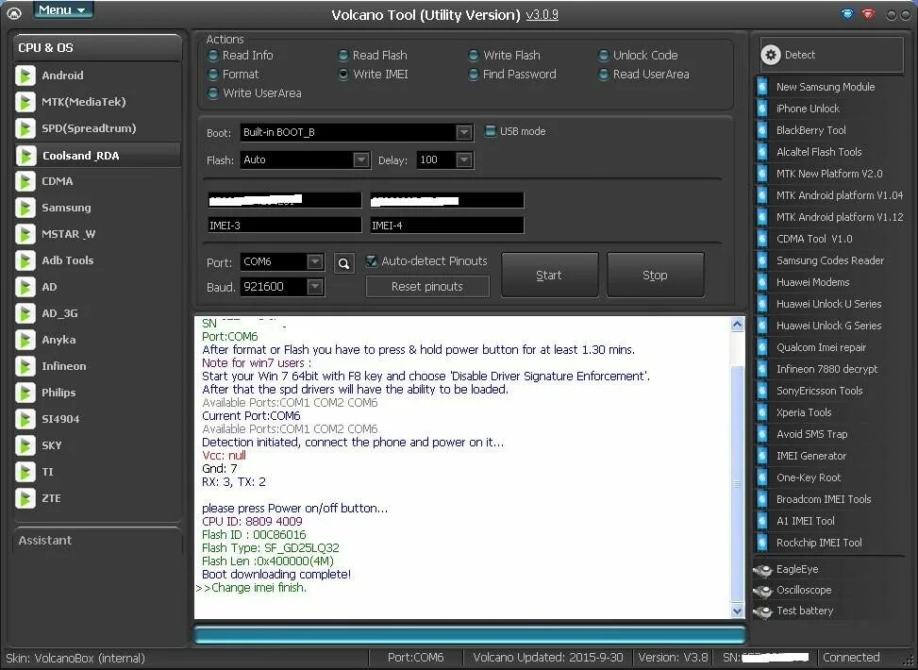This screenshot has height=670, width=918.
Task: Uncheck Auto-detect Pinouts
Action: [371, 261]
